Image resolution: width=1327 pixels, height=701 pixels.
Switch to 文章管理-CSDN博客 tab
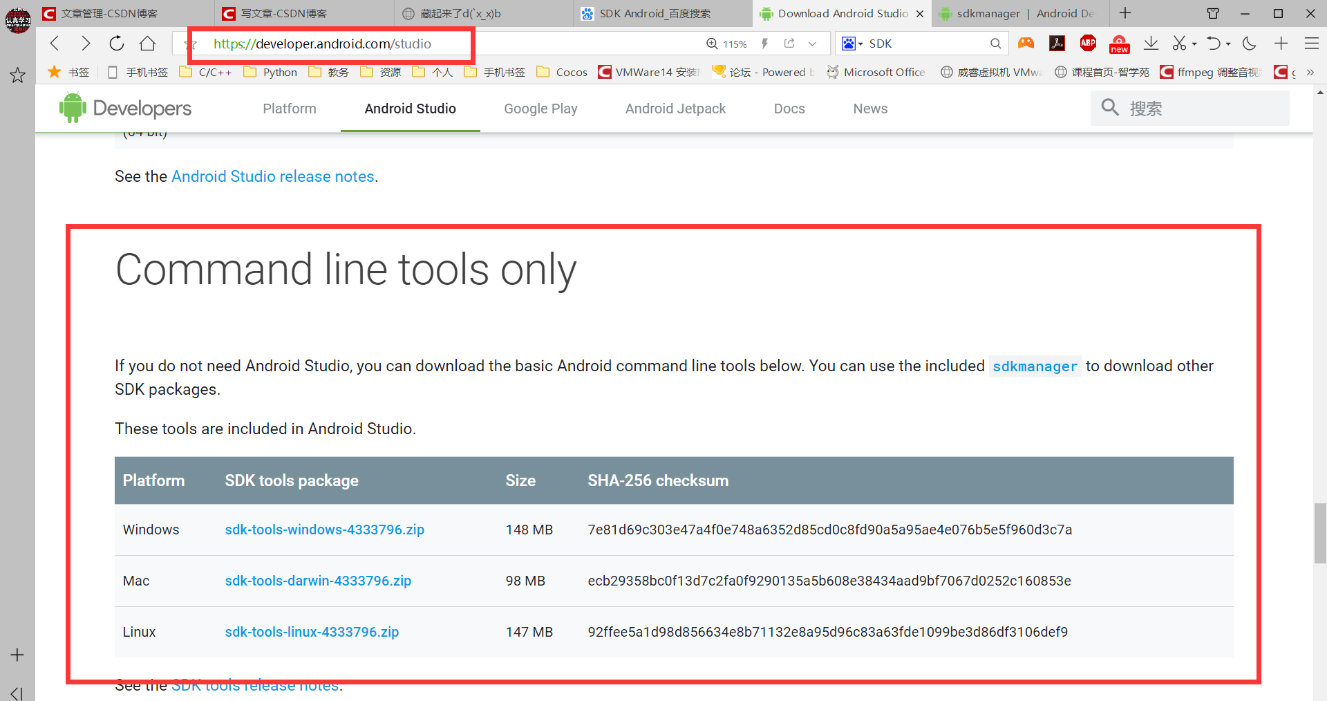pos(124,13)
